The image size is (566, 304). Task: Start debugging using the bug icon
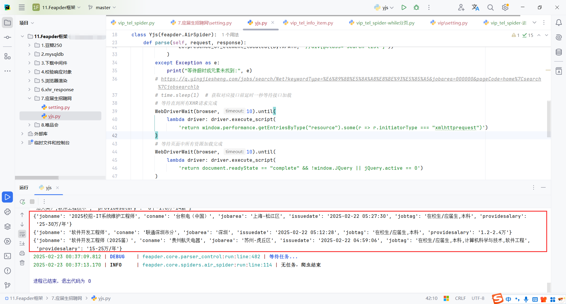(x=416, y=7)
